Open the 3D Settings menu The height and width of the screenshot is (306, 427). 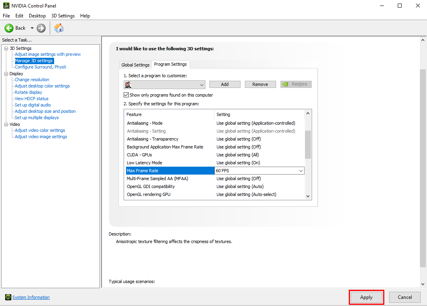pos(63,16)
